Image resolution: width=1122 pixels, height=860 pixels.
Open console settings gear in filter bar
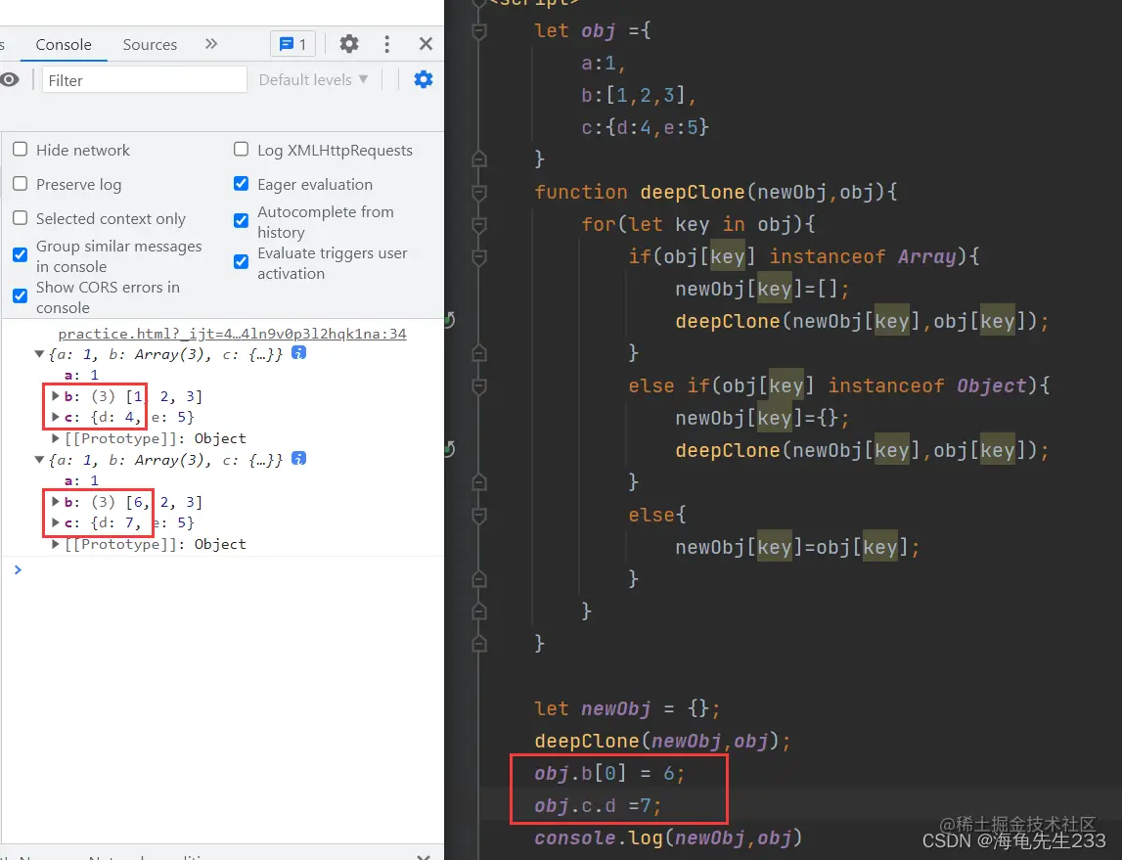424,79
